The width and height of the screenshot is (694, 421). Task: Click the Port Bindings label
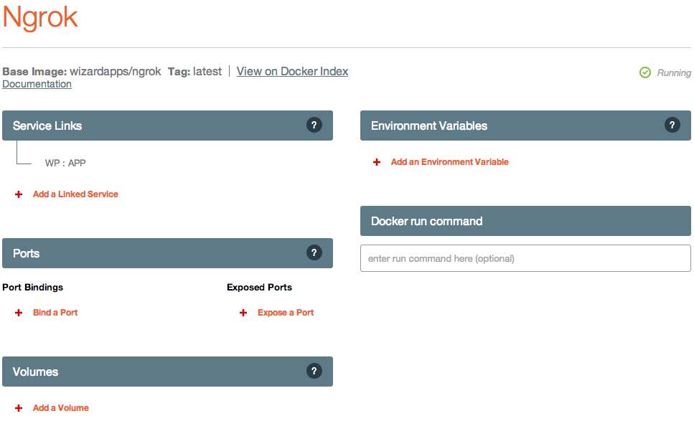[33, 288]
